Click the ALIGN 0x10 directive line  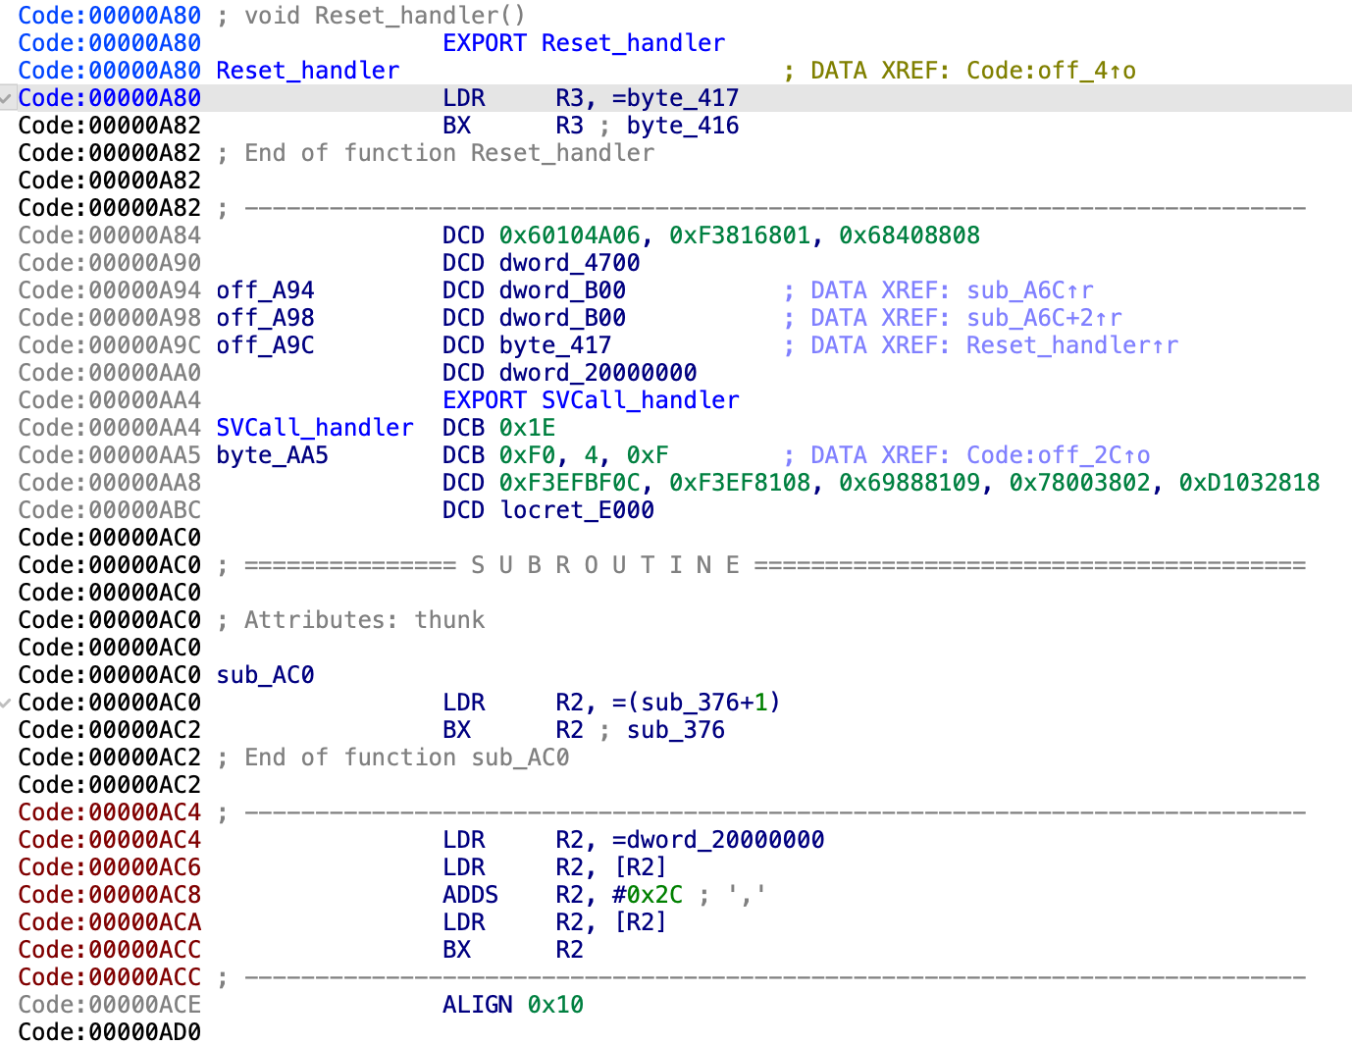(512, 1004)
